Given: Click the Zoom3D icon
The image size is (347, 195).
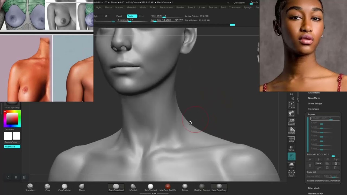Looking at the screenshot, I should (x=291, y=122).
